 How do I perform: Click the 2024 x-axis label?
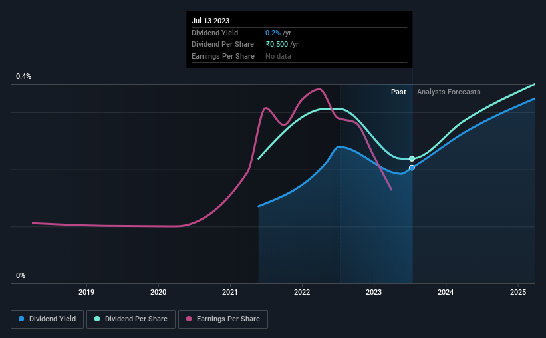(x=446, y=292)
